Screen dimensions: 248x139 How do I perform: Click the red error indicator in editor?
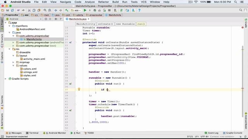243,27
